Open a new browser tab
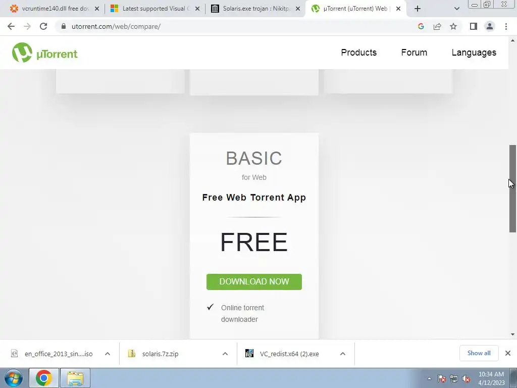The width and height of the screenshot is (517, 388). [418, 9]
